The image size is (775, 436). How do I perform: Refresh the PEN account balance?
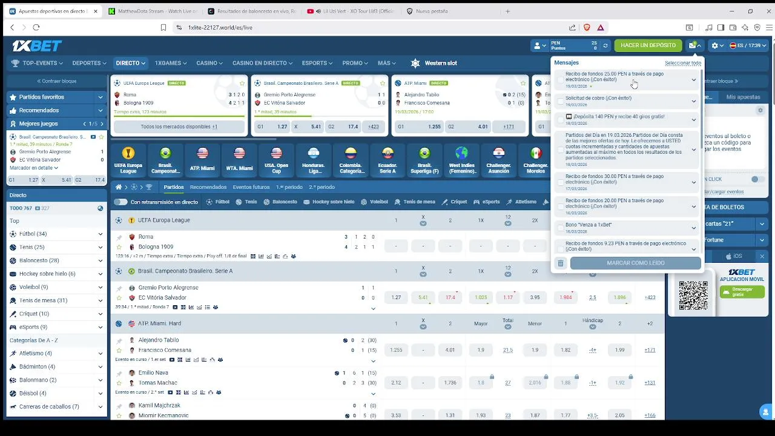click(605, 45)
